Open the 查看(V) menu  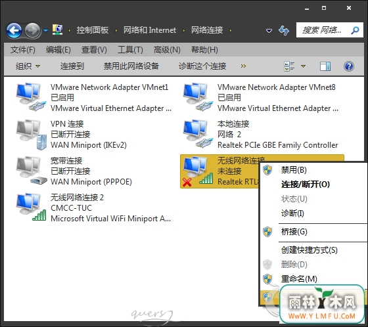(94, 50)
